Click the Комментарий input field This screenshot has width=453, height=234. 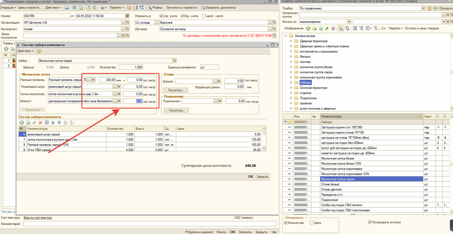pos(149,224)
